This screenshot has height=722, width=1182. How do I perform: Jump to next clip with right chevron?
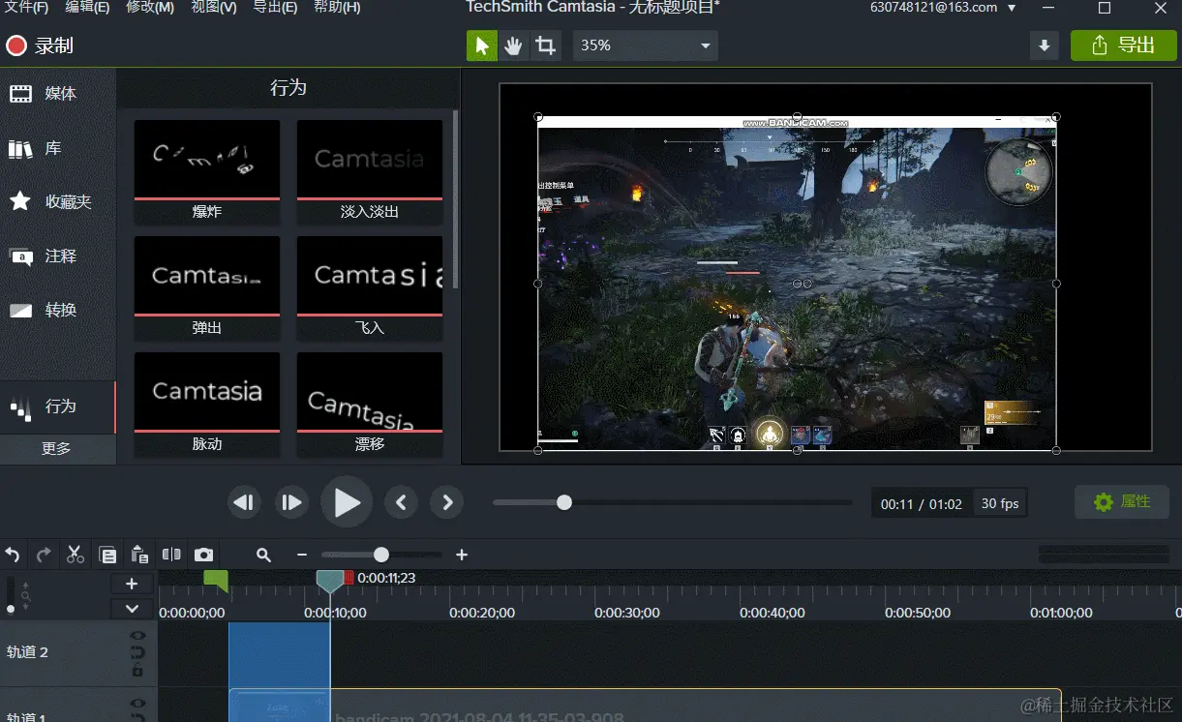(x=447, y=502)
